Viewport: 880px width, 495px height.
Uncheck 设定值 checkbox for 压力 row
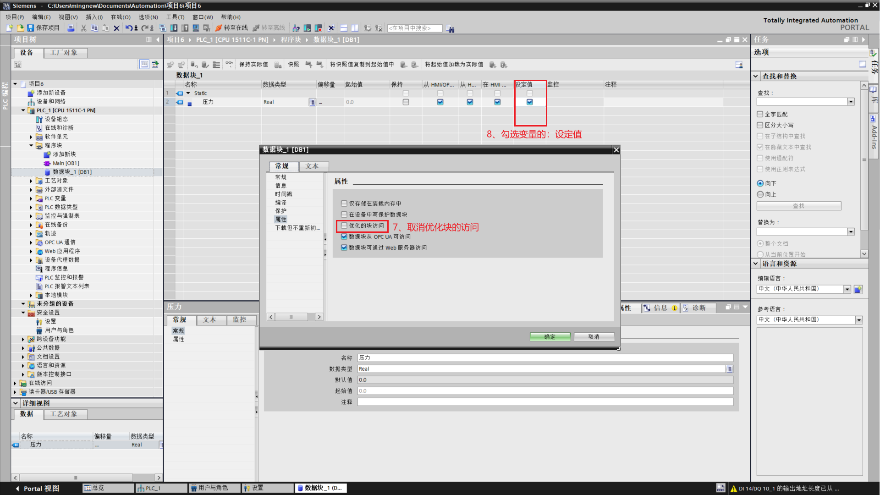[529, 102]
